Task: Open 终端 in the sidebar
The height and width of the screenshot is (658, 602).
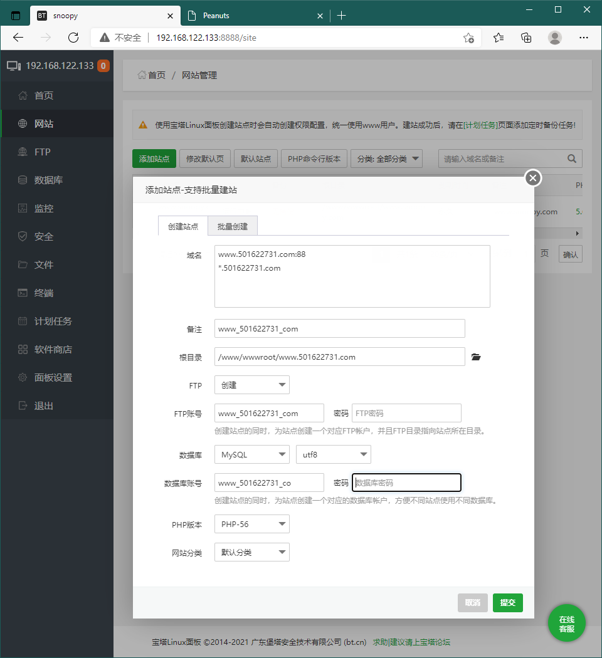Action: 57,293
